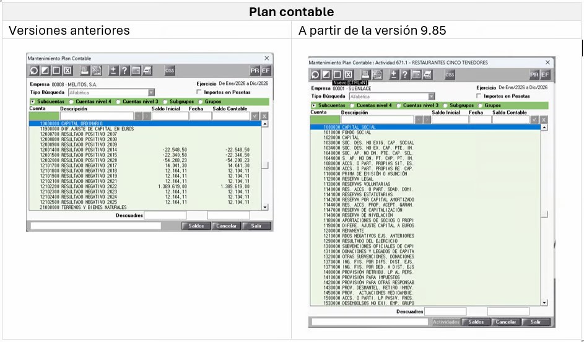Click the CISS icon in MELITOS window
The image size is (584, 342).
(170, 71)
